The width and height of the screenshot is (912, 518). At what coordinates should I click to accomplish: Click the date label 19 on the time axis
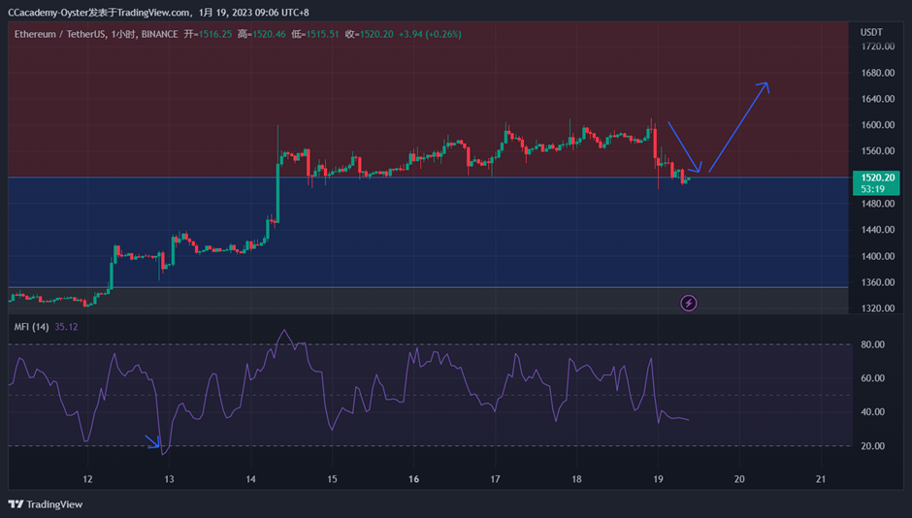(658, 479)
